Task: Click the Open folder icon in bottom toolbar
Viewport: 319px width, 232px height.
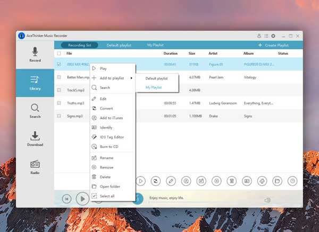Action: (278, 181)
